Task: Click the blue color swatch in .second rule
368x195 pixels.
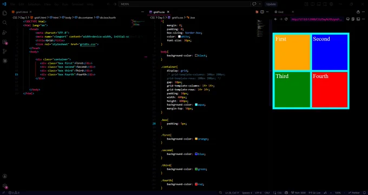Action: tap(196, 154)
